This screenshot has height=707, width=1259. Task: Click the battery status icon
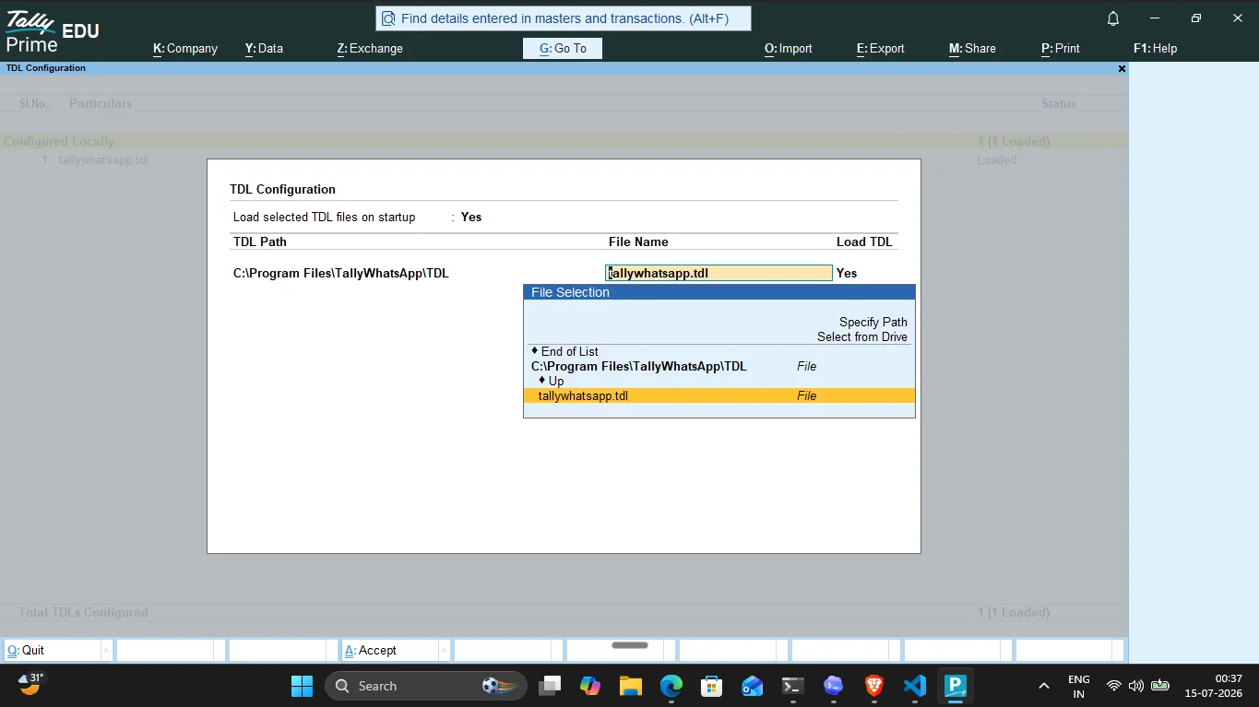[x=1160, y=686]
